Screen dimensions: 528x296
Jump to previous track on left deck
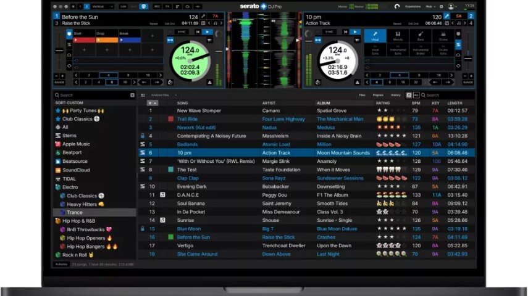(198, 32)
